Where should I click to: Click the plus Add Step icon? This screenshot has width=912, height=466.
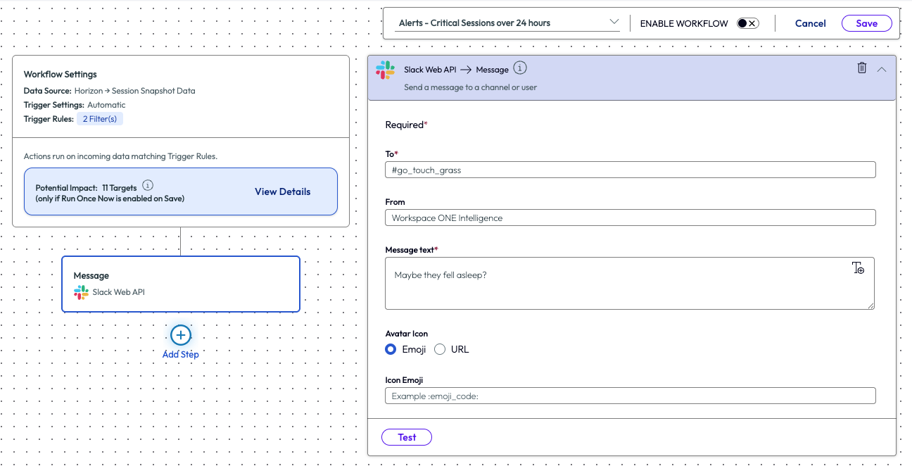[181, 335]
